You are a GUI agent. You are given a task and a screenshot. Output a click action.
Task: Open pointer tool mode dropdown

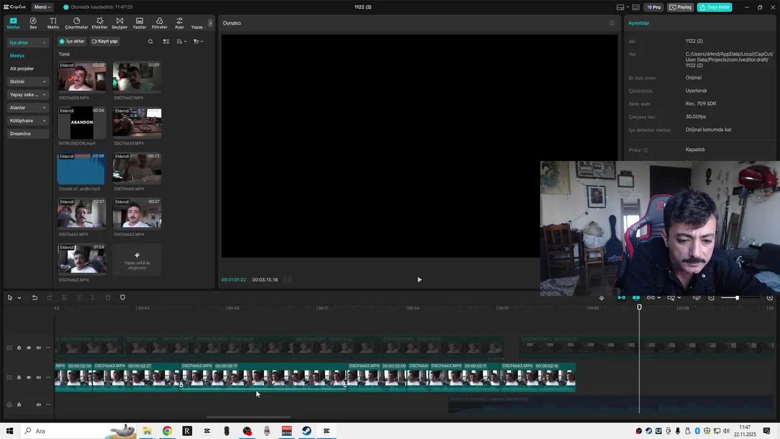19,298
